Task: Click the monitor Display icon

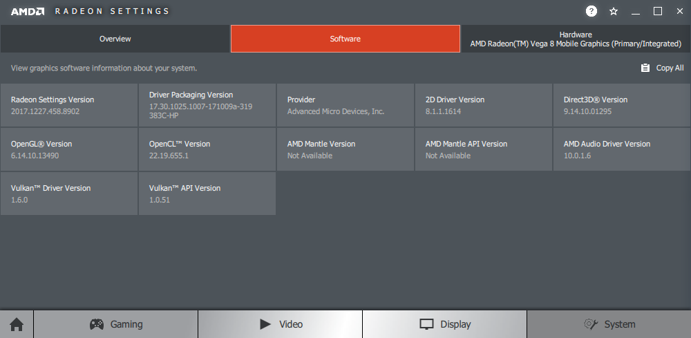Action: point(426,324)
